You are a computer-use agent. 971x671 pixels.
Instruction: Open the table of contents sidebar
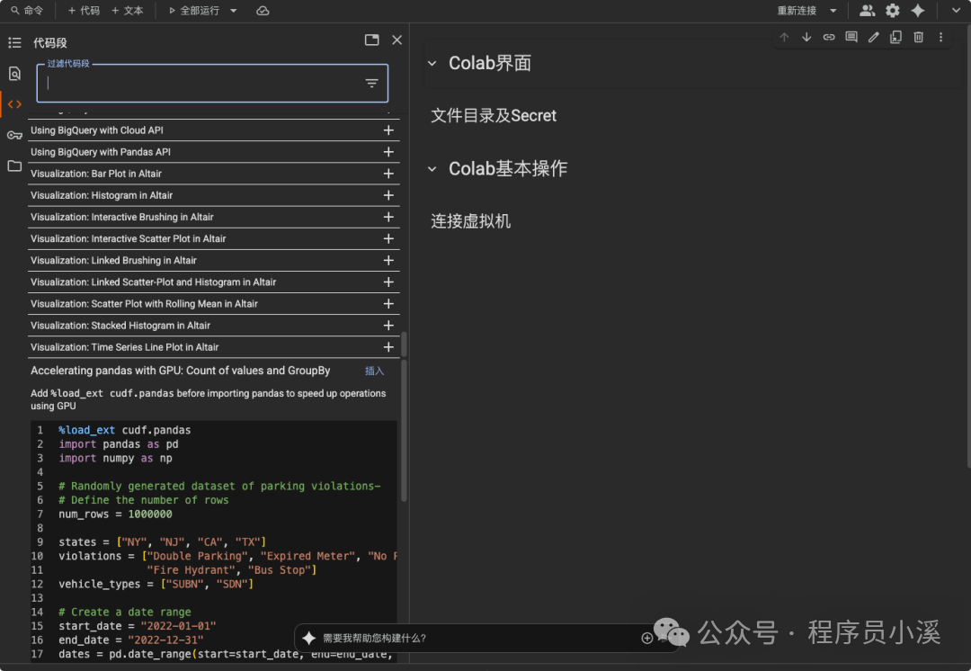[x=14, y=42]
